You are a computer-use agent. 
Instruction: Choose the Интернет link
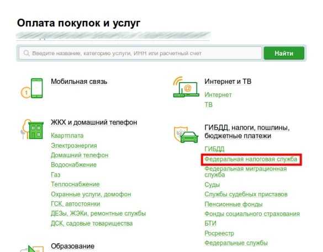coord(218,95)
